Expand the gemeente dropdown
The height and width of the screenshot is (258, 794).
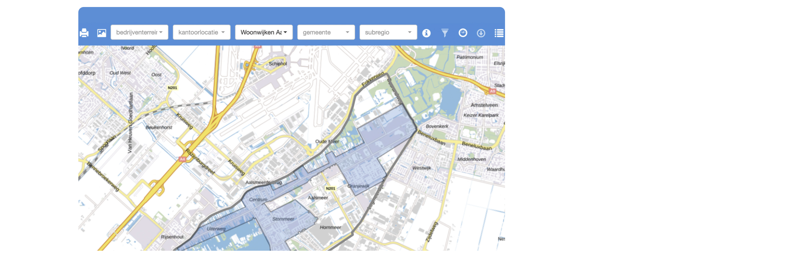coord(326,32)
